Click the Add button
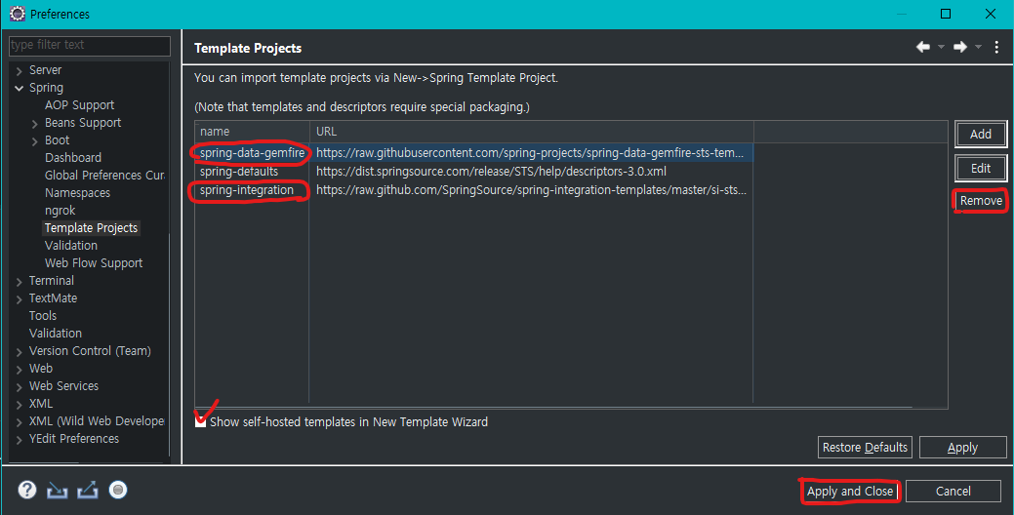This screenshot has height=515, width=1014. tap(981, 134)
